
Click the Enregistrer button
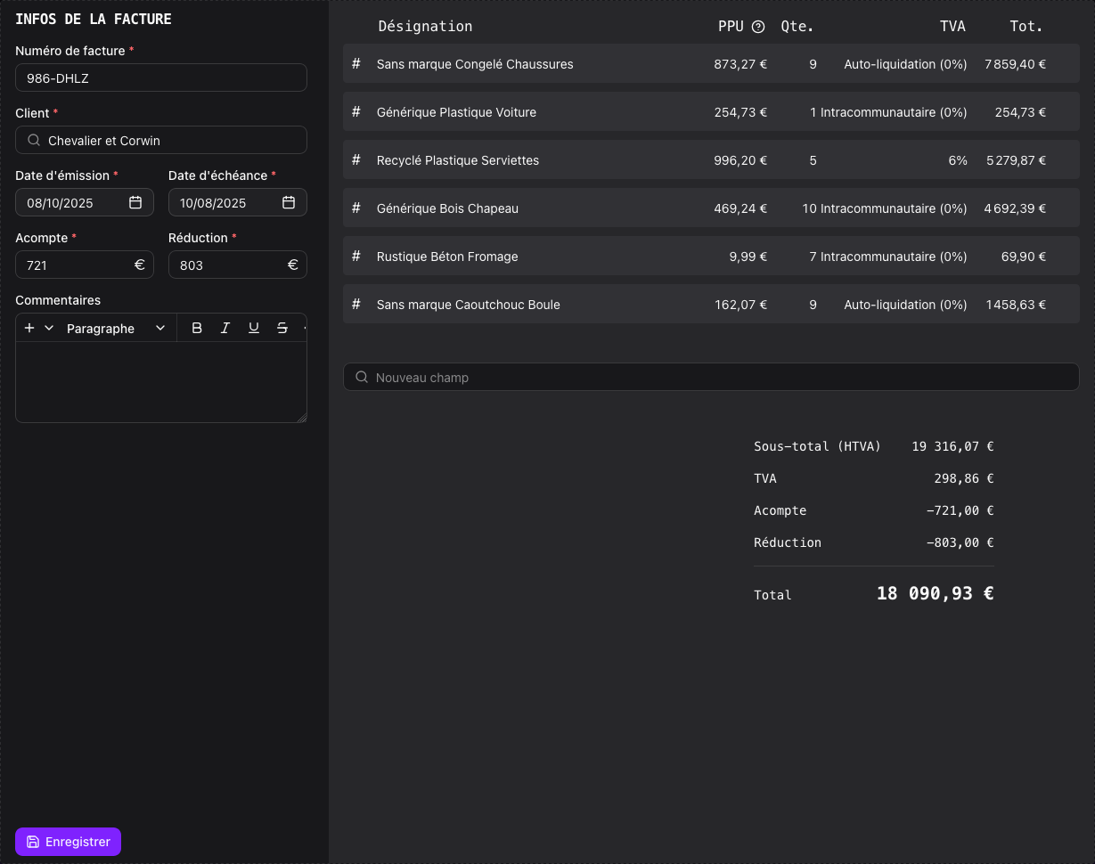tap(68, 842)
